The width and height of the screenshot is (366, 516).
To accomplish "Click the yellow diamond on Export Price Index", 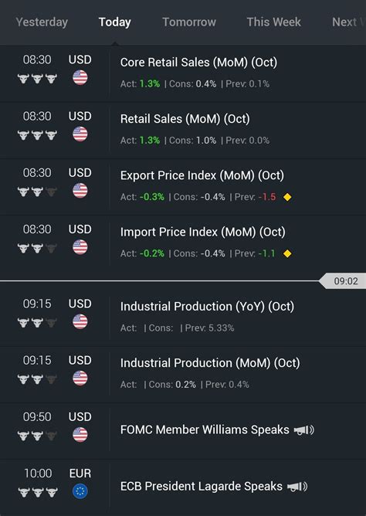I will (x=287, y=197).
